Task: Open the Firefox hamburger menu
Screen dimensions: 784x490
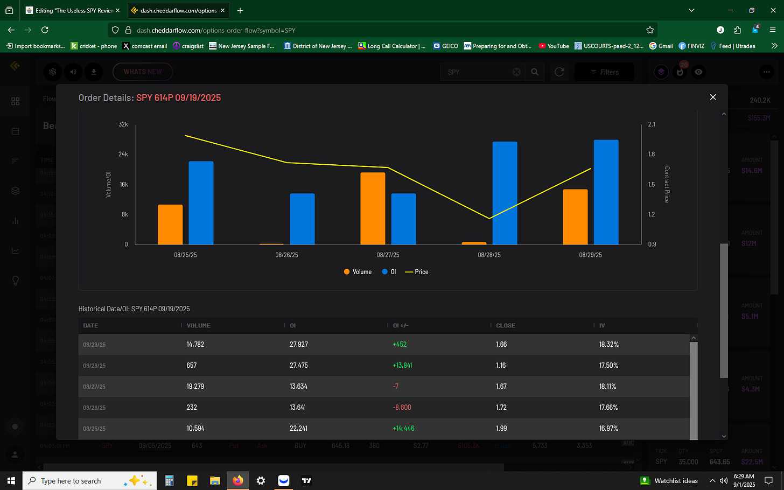Action: pos(773,30)
